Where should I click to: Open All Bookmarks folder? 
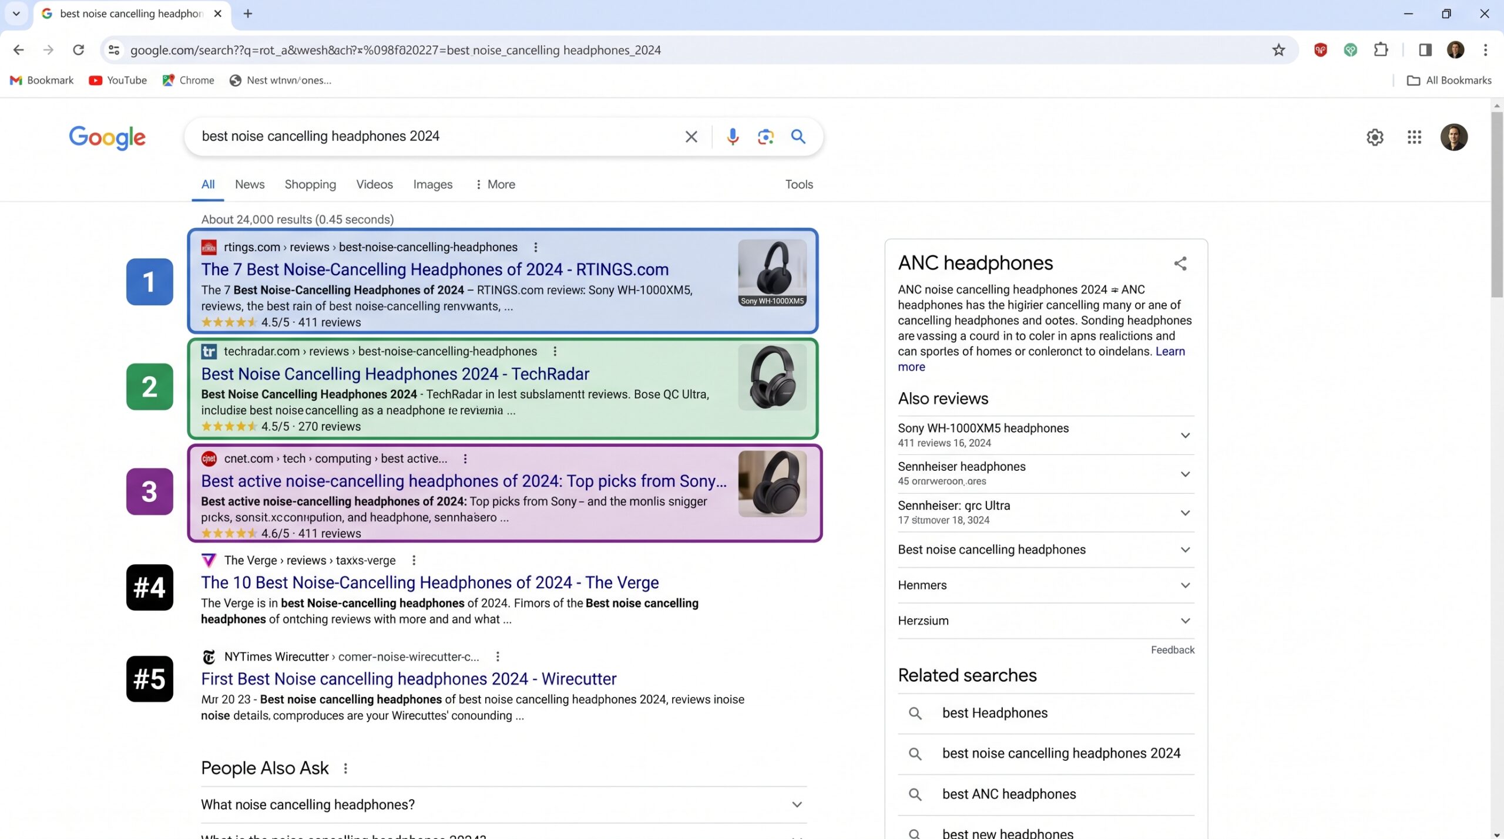[x=1449, y=80]
